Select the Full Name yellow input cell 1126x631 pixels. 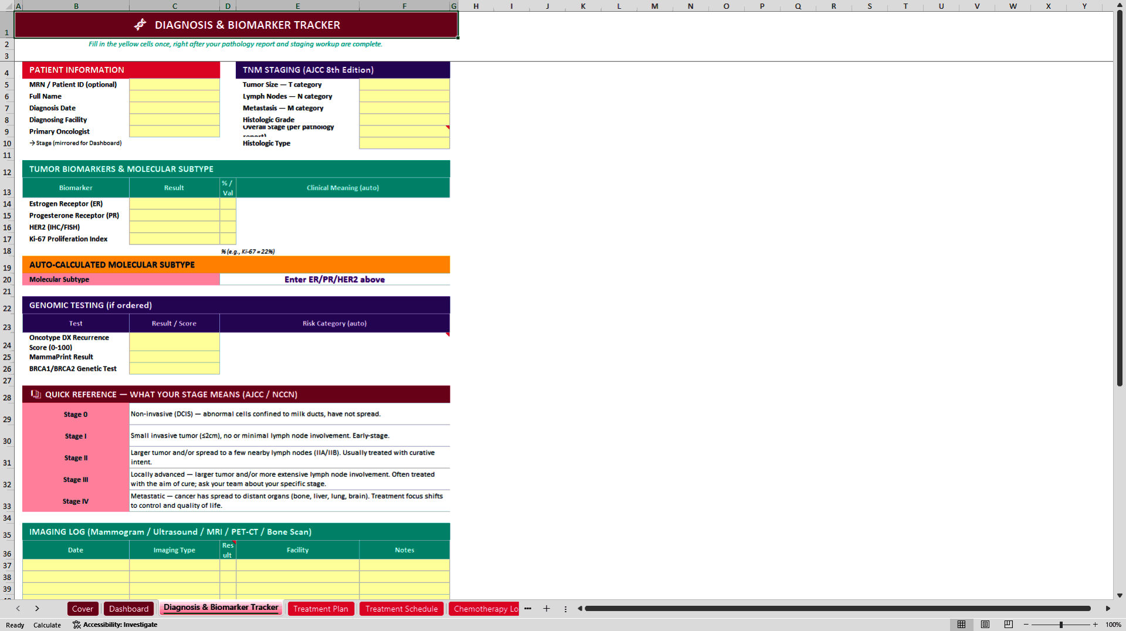[174, 96]
